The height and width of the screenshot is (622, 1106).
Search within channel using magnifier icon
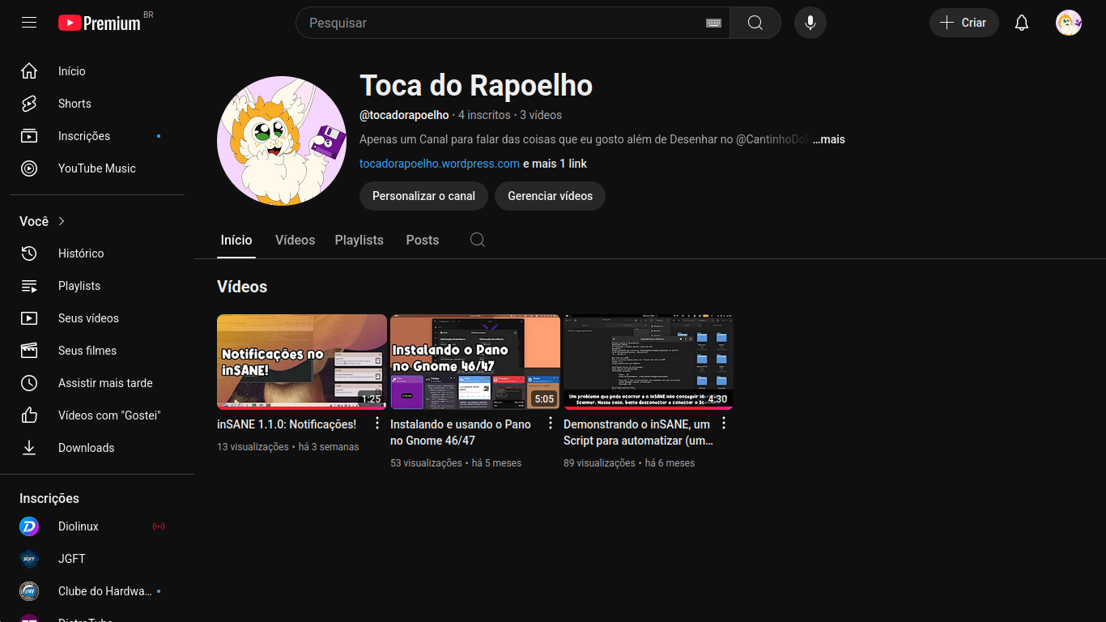478,240
